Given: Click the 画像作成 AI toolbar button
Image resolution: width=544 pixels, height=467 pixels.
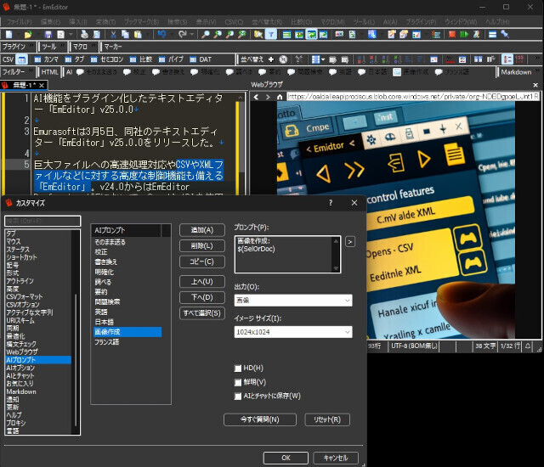Looking at the screenshot, I should [x=411, y=72].
